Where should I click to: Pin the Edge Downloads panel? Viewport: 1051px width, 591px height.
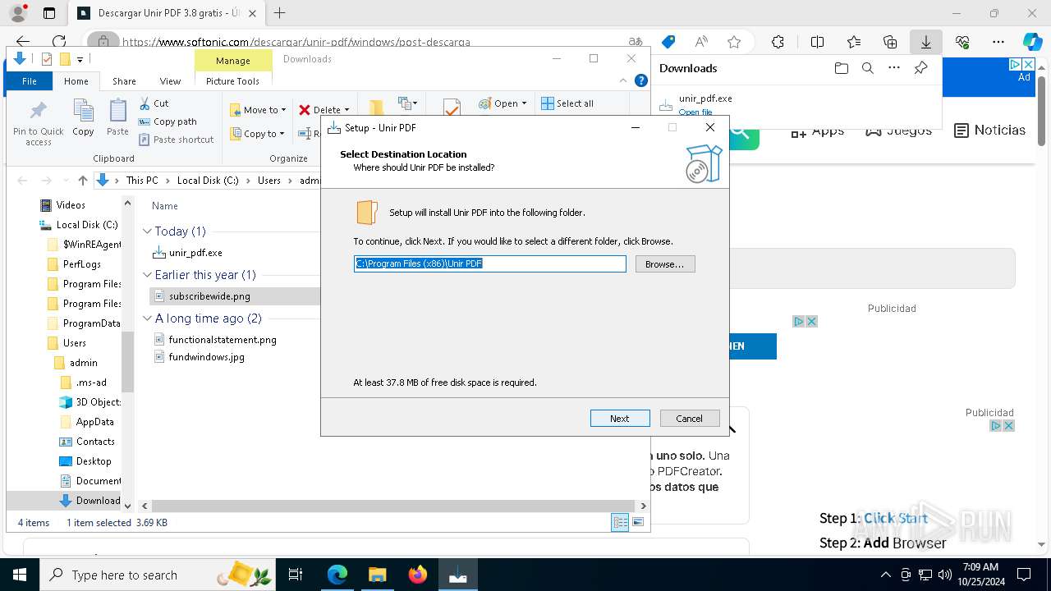pyautogui.click(x=921, y=68)
